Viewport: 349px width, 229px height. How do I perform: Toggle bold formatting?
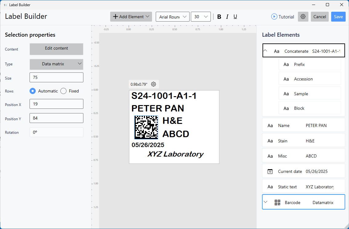[x=219, y=17]
